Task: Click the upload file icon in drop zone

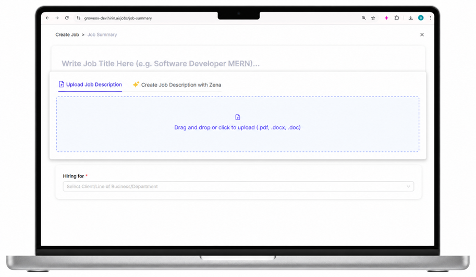Action: pos(238,117)
